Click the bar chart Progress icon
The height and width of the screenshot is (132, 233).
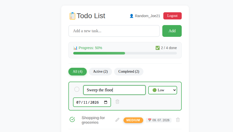(75, 48)
